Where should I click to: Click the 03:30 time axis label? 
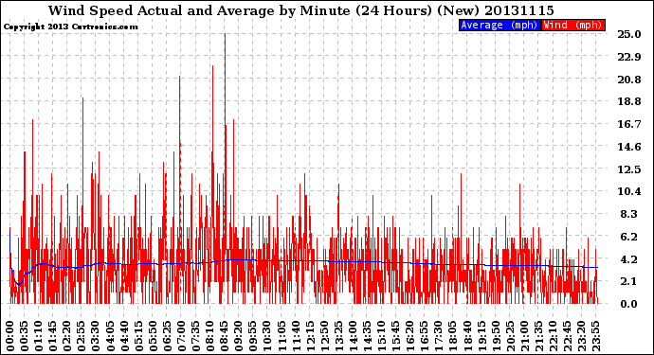coord(96,336)
